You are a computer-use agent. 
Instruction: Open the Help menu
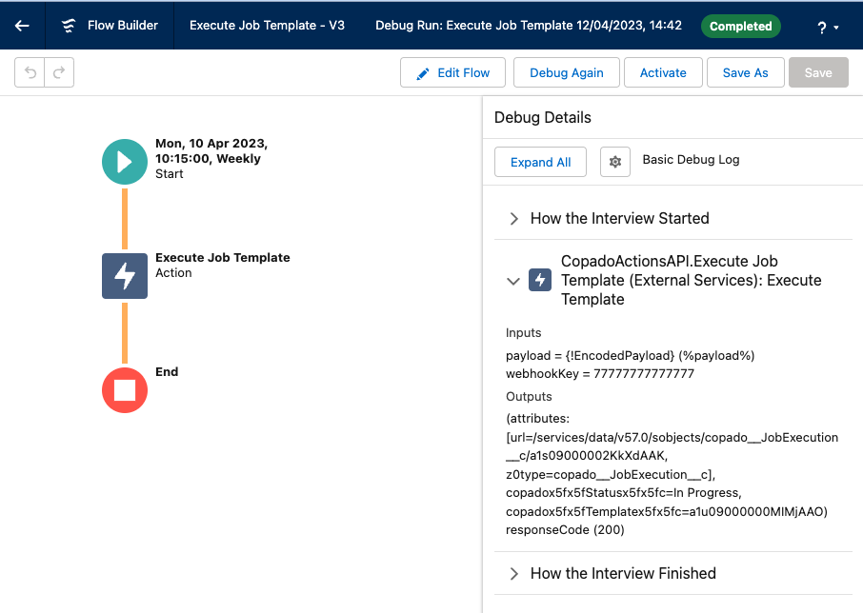pos(823,26)
